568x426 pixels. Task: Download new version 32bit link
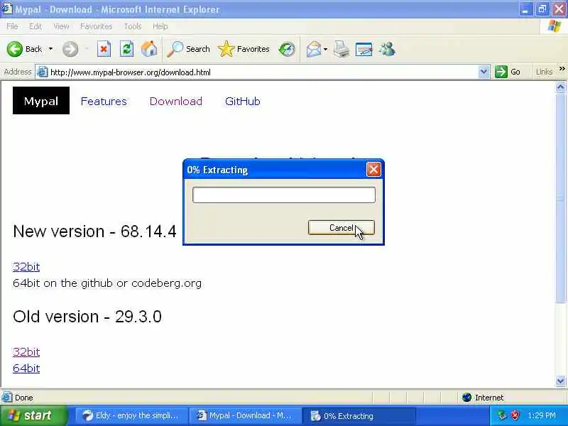26,267
